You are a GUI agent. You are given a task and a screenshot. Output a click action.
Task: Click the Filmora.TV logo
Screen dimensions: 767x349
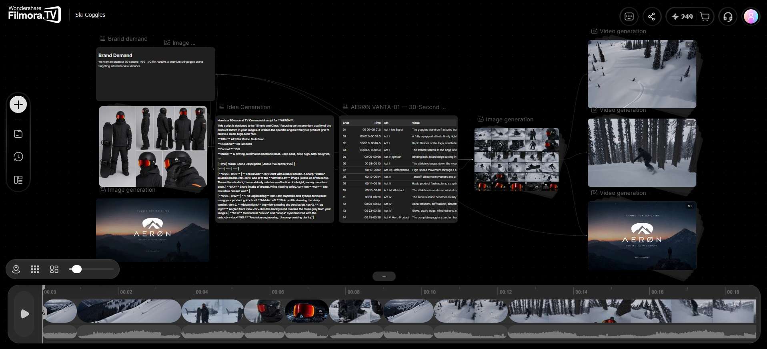(x=34, y=14)
